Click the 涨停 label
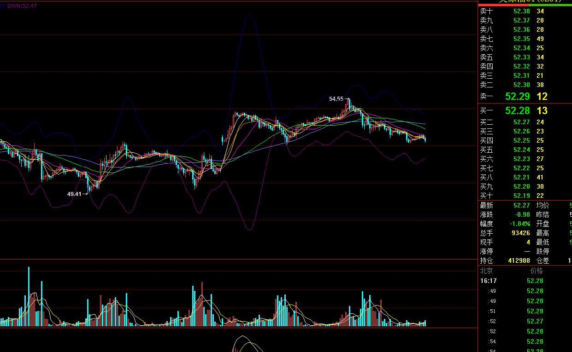Viewport: 572px width, 352px height. pos(486,251)
